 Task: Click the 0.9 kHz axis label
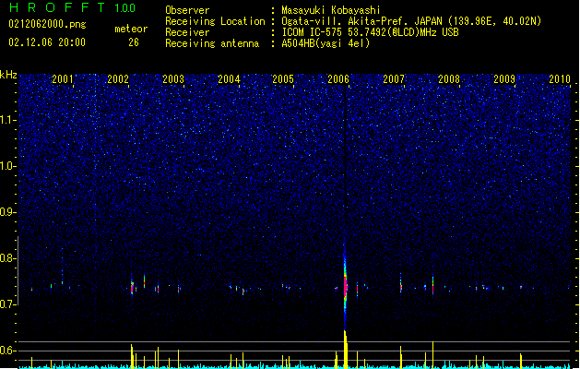pyautogui.click(x=8, y=212)
